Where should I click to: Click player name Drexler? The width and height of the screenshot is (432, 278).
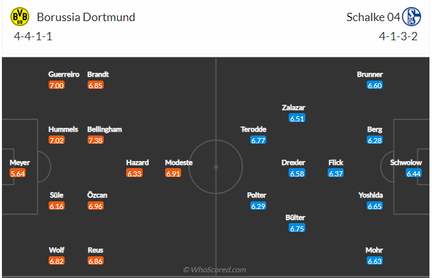coord(293,162)
